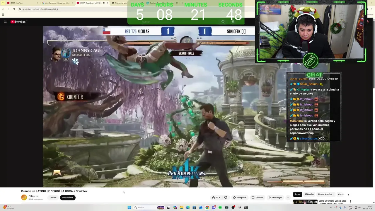Open the ESP LAA language switcher
This screenshot has width=375, height=211.
pyautogui.click(x=350, y=207)
